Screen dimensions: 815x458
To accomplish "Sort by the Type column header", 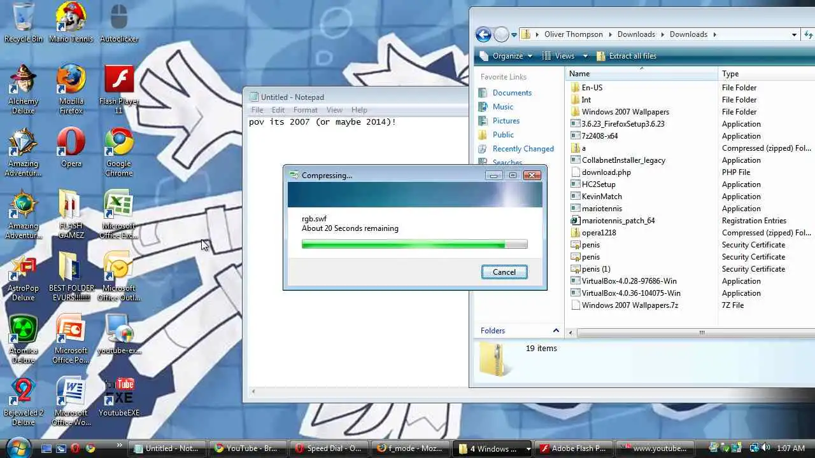I will click(x=767, y=74).
